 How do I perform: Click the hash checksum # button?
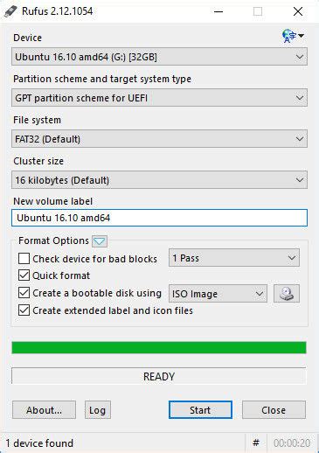[x=256, y=443]
